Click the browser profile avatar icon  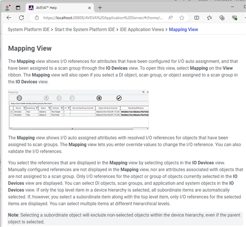(x=7, y=8)
